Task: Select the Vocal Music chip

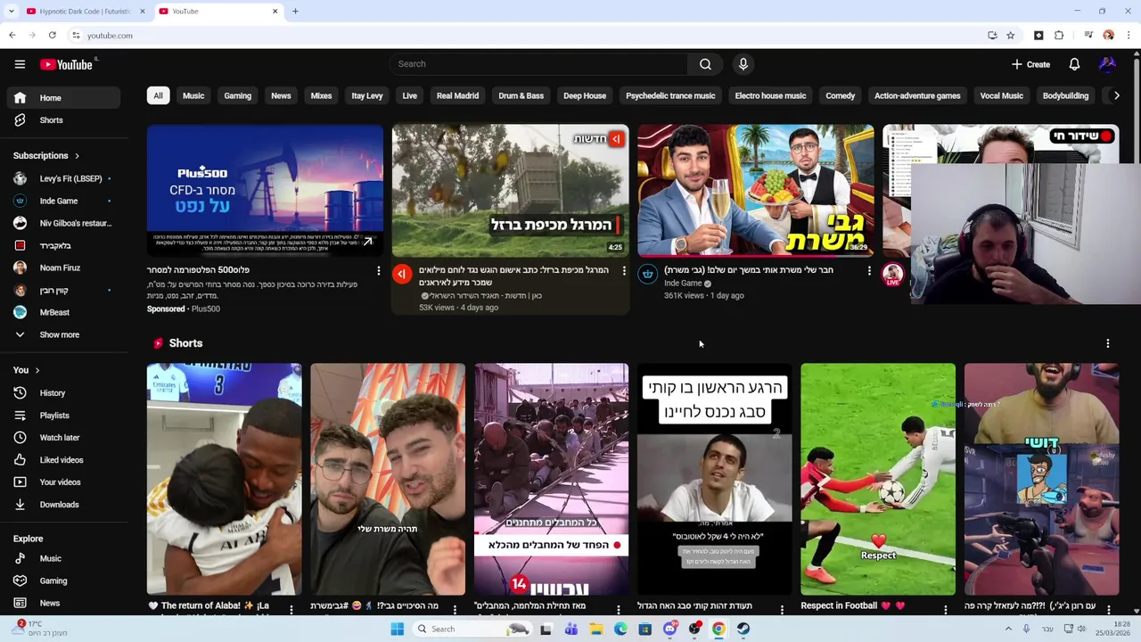Action: 1001,95
